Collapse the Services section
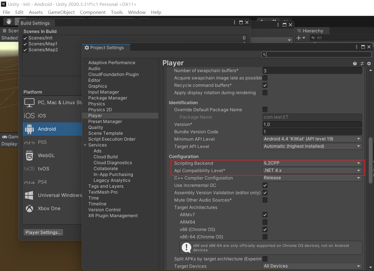Viewport: 374px width, 271px height. coord(85,145)
